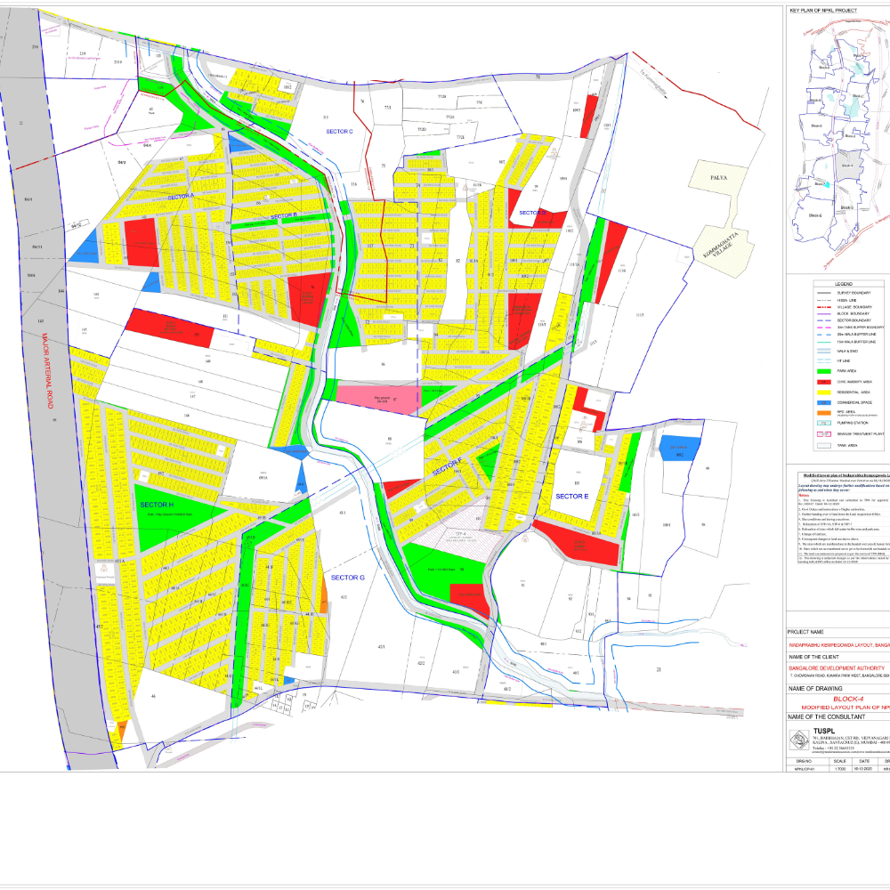Click the TUSPL consultant logo
The height and width of the screenshot is (890, 890).
coord(799,740)
